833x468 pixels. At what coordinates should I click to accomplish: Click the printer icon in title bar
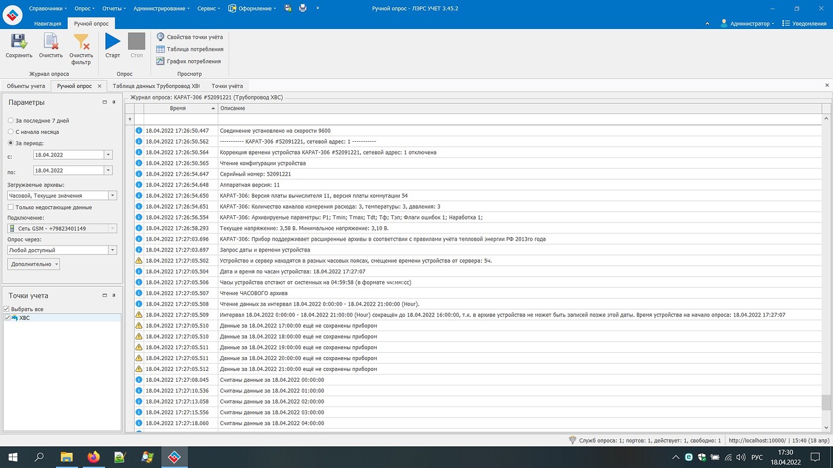(x=302, y=8)
